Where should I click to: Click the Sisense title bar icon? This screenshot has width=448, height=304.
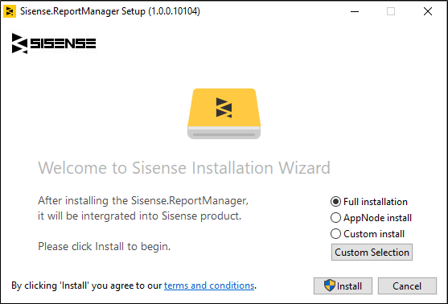click(10, 11)
